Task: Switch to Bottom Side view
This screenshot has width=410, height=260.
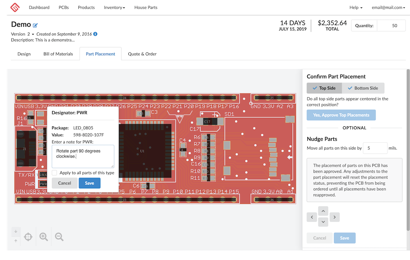Action: tap(363, 88)
